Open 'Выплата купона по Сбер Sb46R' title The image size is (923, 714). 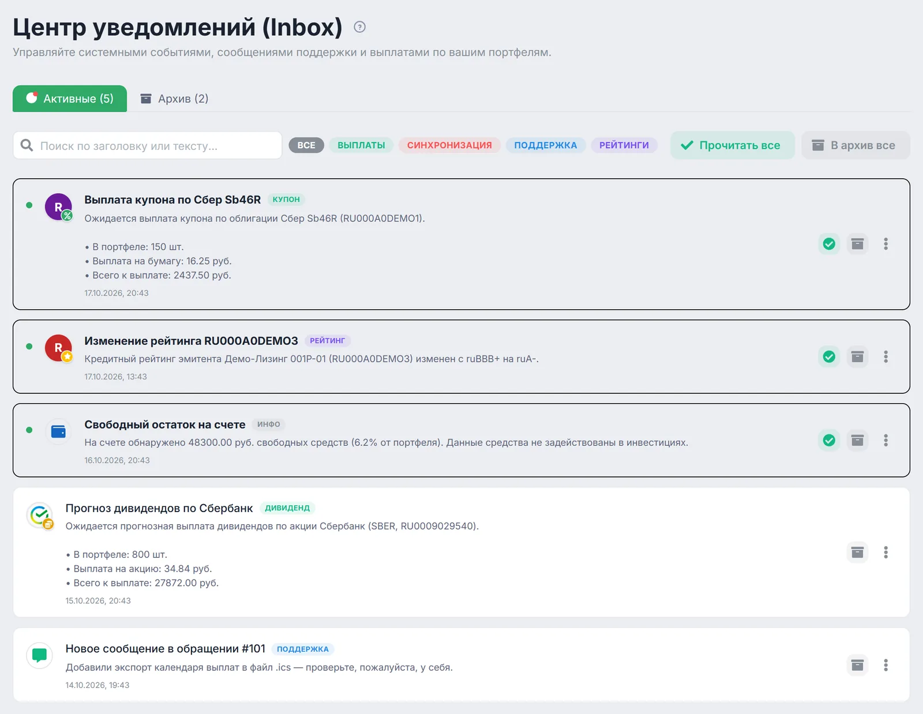coord(172,200)
